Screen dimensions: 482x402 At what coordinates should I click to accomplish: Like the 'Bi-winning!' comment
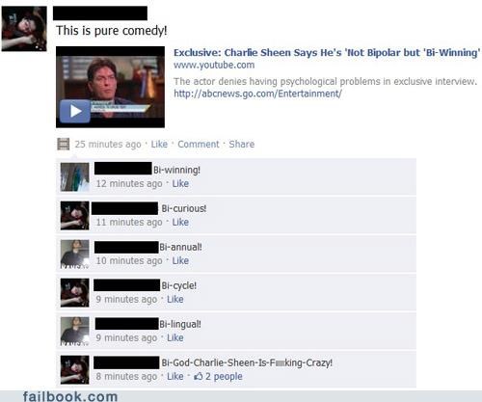coord(180,183)
